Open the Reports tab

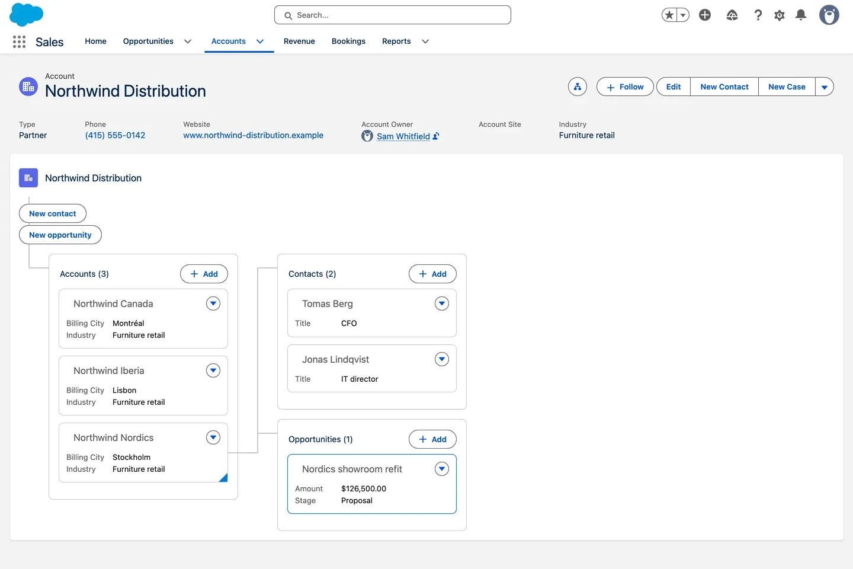[x=396, y=41]
